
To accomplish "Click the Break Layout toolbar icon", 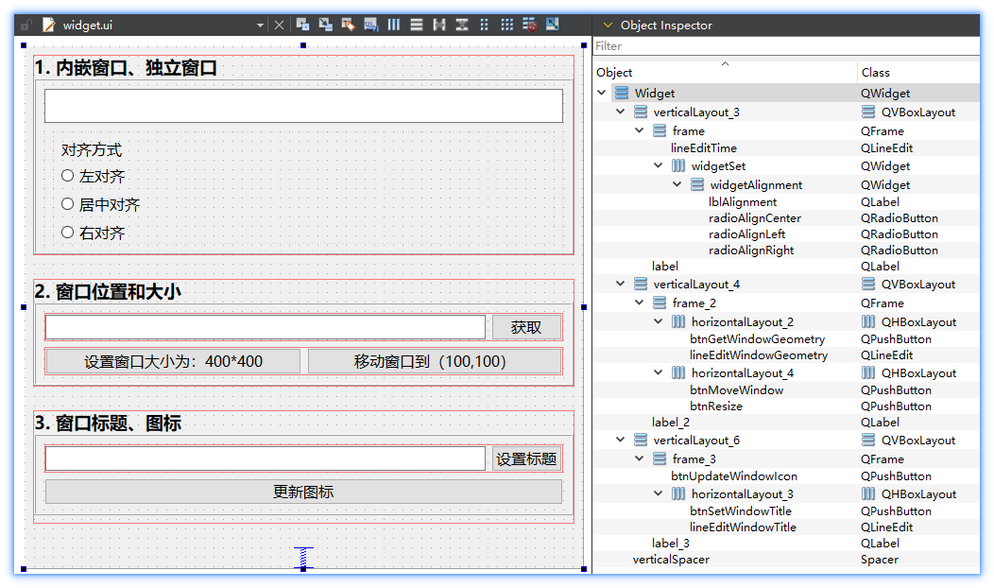I will pos(530,26).
